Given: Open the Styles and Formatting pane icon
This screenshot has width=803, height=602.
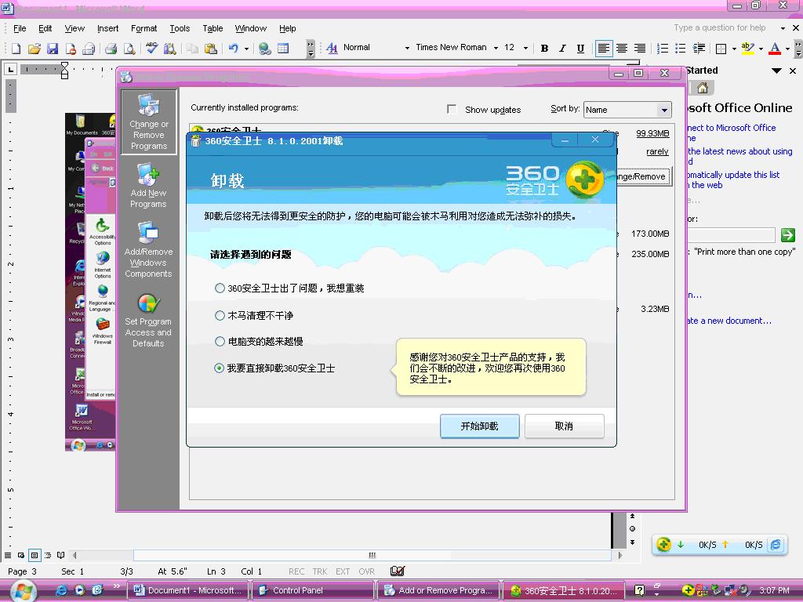Looking at the screenshot, I should (332, 48).
